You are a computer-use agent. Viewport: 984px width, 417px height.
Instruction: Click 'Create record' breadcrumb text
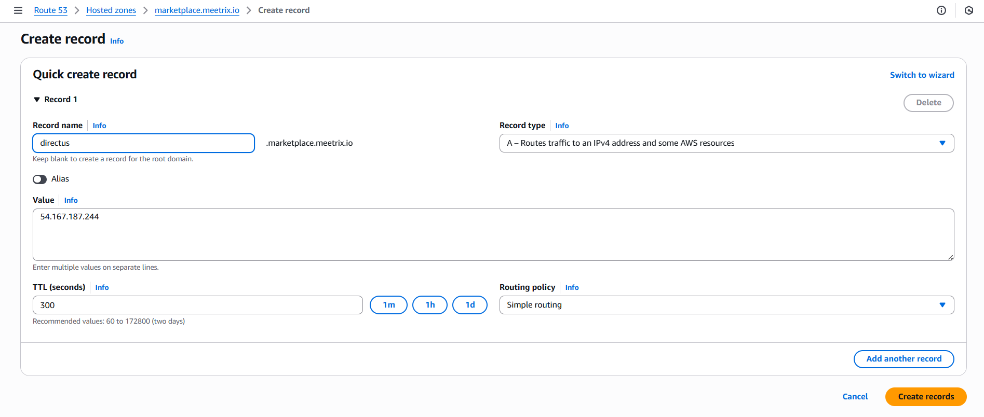point(284,10)
